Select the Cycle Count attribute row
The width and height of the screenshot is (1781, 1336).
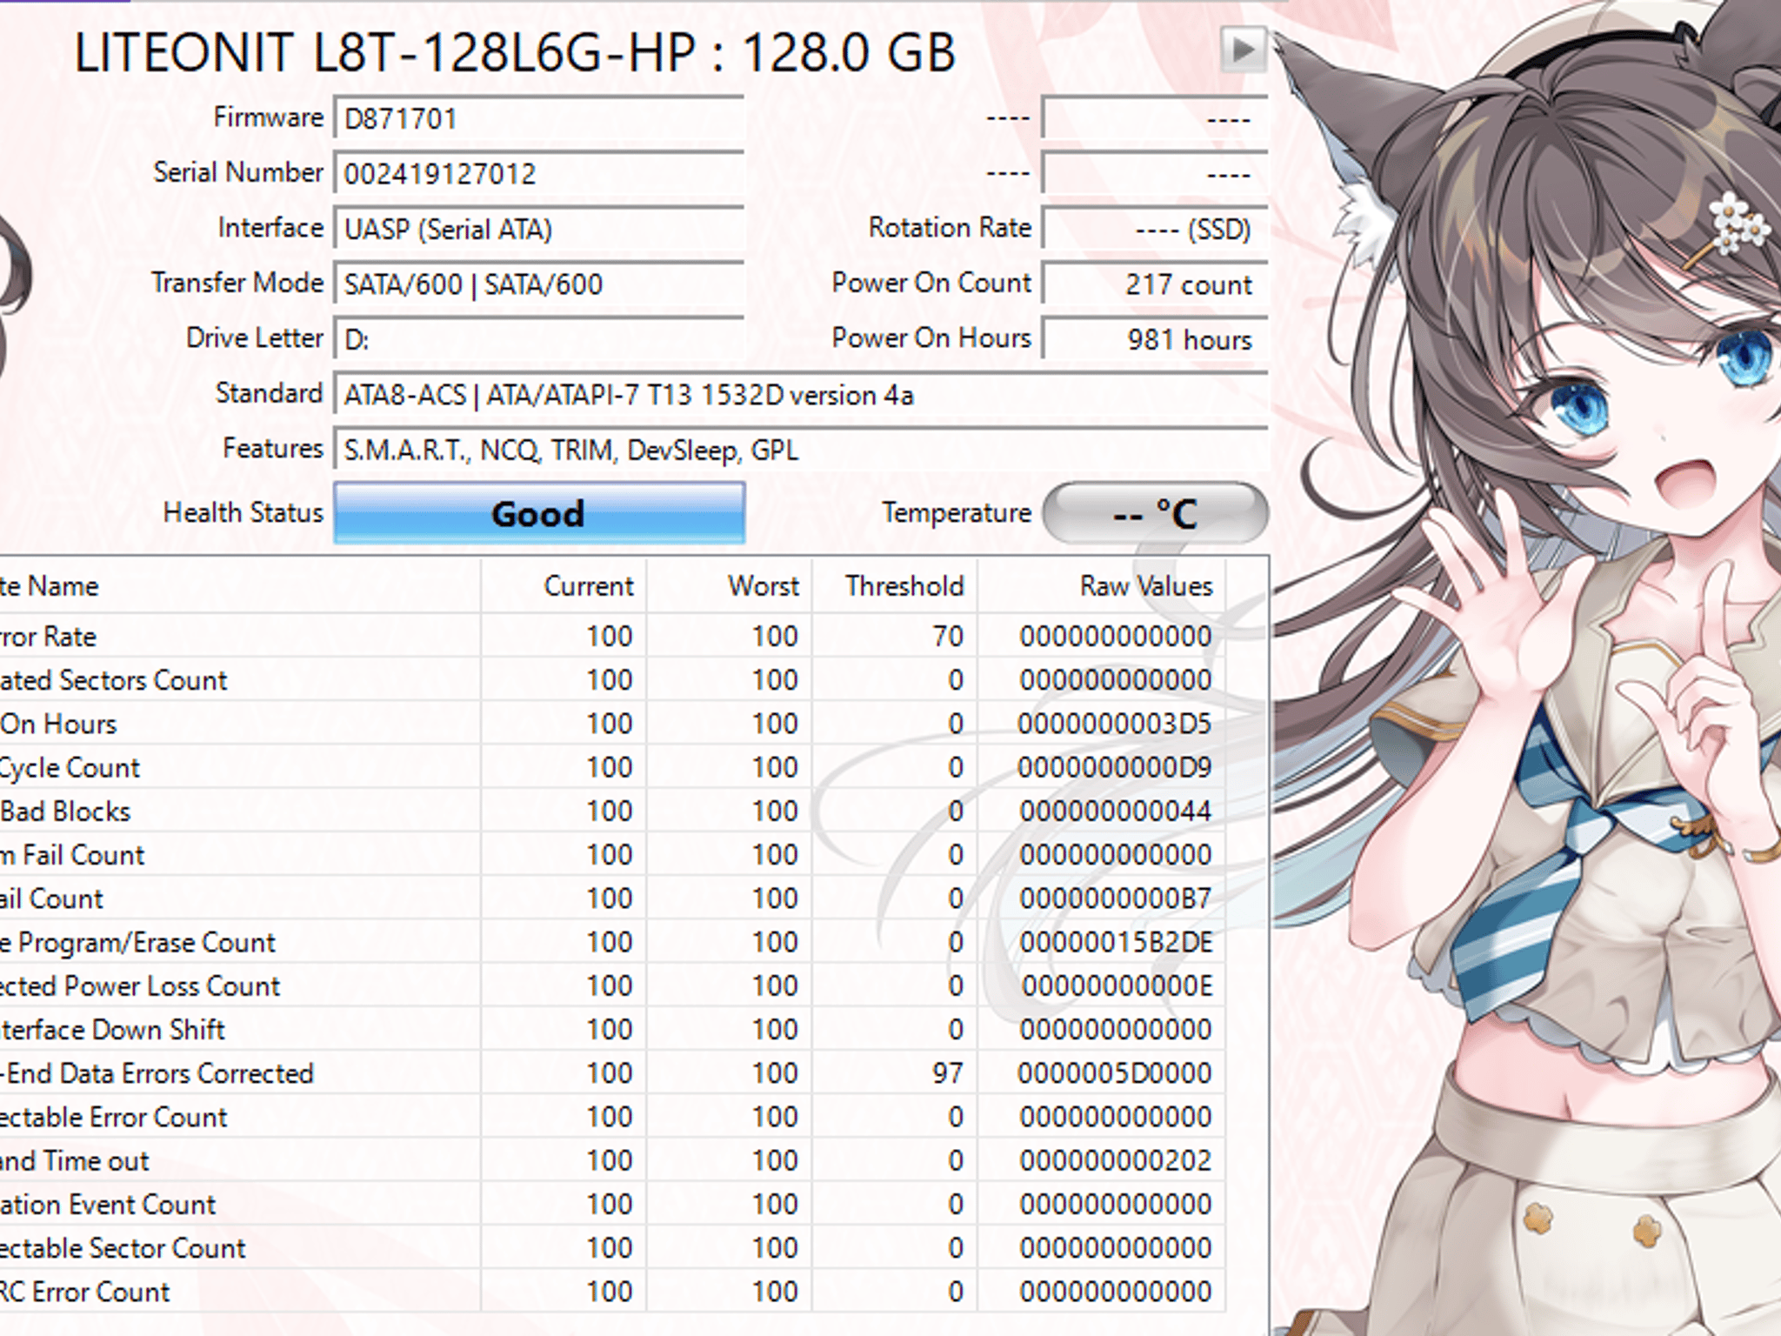click(x=612, y=767)
